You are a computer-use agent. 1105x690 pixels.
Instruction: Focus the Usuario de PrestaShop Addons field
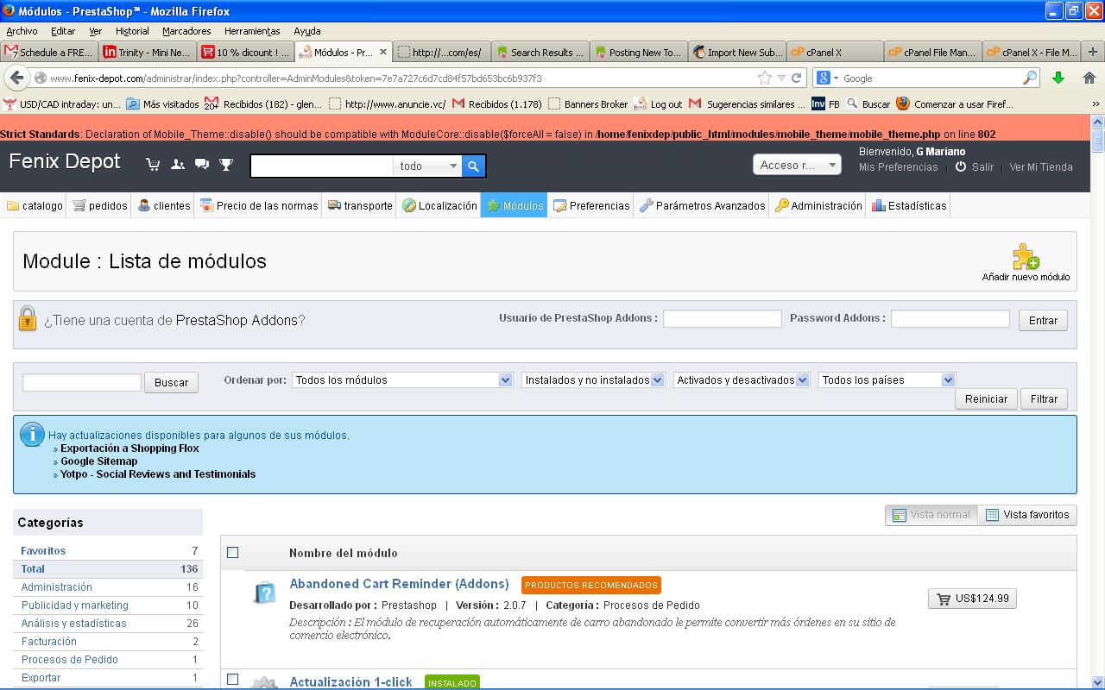pyautogui.click(x=722, y=319)
